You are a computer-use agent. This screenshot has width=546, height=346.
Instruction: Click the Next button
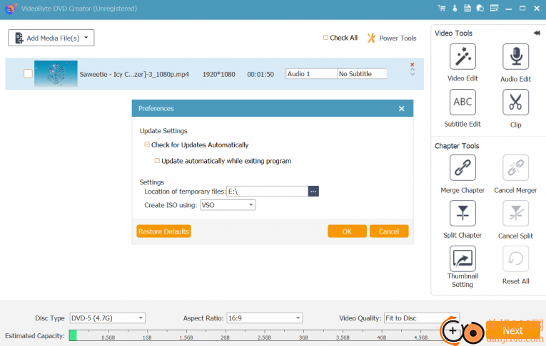pos(513,331)
